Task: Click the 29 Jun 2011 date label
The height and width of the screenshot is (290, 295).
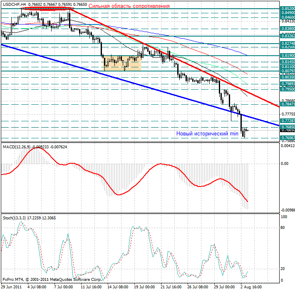Action: (11, 287)
